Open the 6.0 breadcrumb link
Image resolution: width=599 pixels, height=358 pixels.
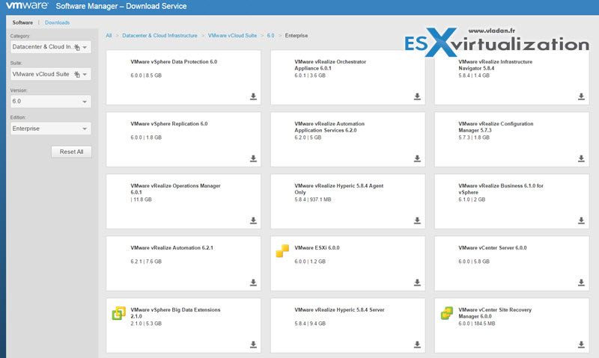(x=270, y=35)
